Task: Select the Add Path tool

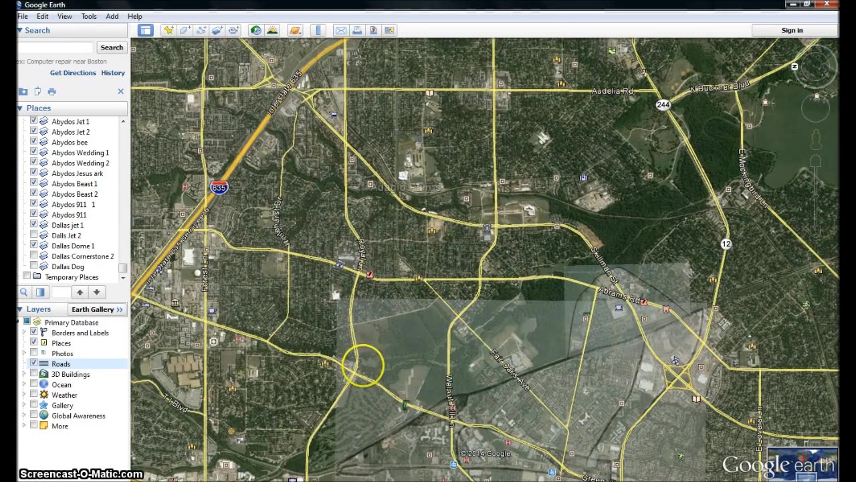Action: pyautogui.click(x=201, y=30)
